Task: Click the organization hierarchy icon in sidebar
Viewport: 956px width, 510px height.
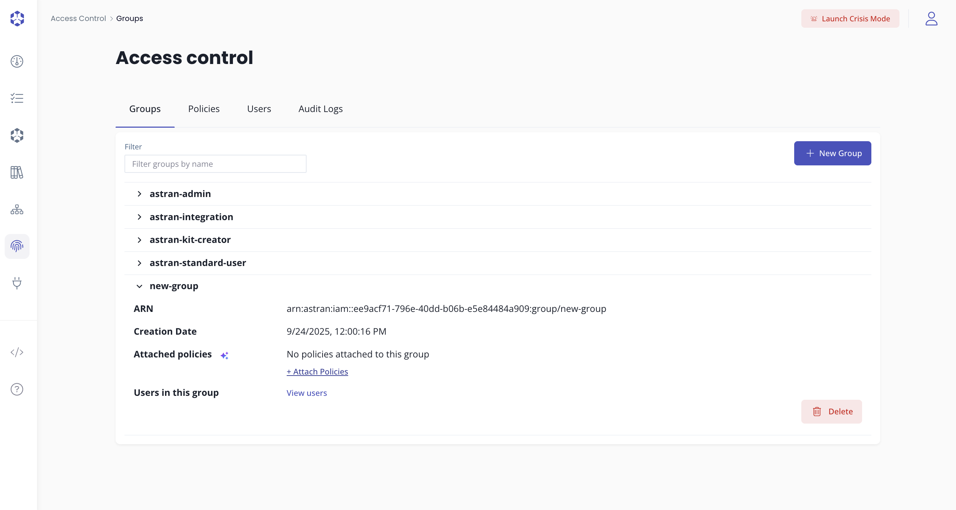Action: [x=17, y=209]
